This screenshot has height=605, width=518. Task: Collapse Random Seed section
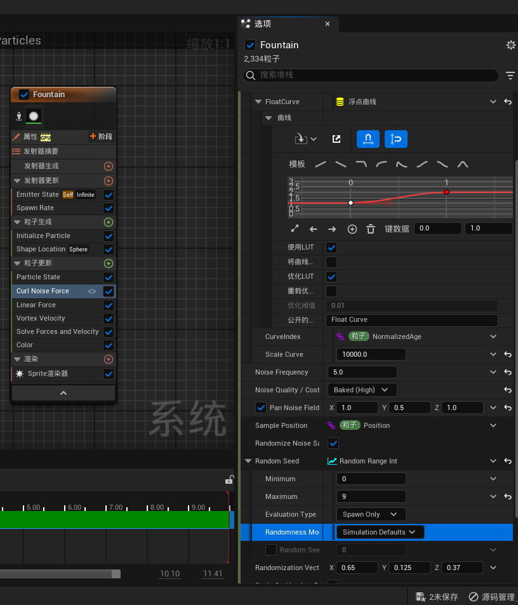[x=248, y=461]
